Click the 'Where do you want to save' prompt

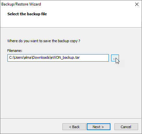44,41
